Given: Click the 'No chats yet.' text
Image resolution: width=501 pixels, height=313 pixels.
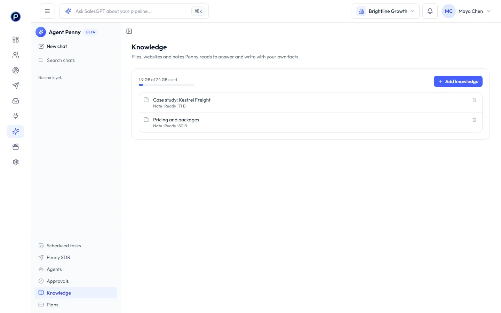Looking at the screenshot, I should click(50, 78).
